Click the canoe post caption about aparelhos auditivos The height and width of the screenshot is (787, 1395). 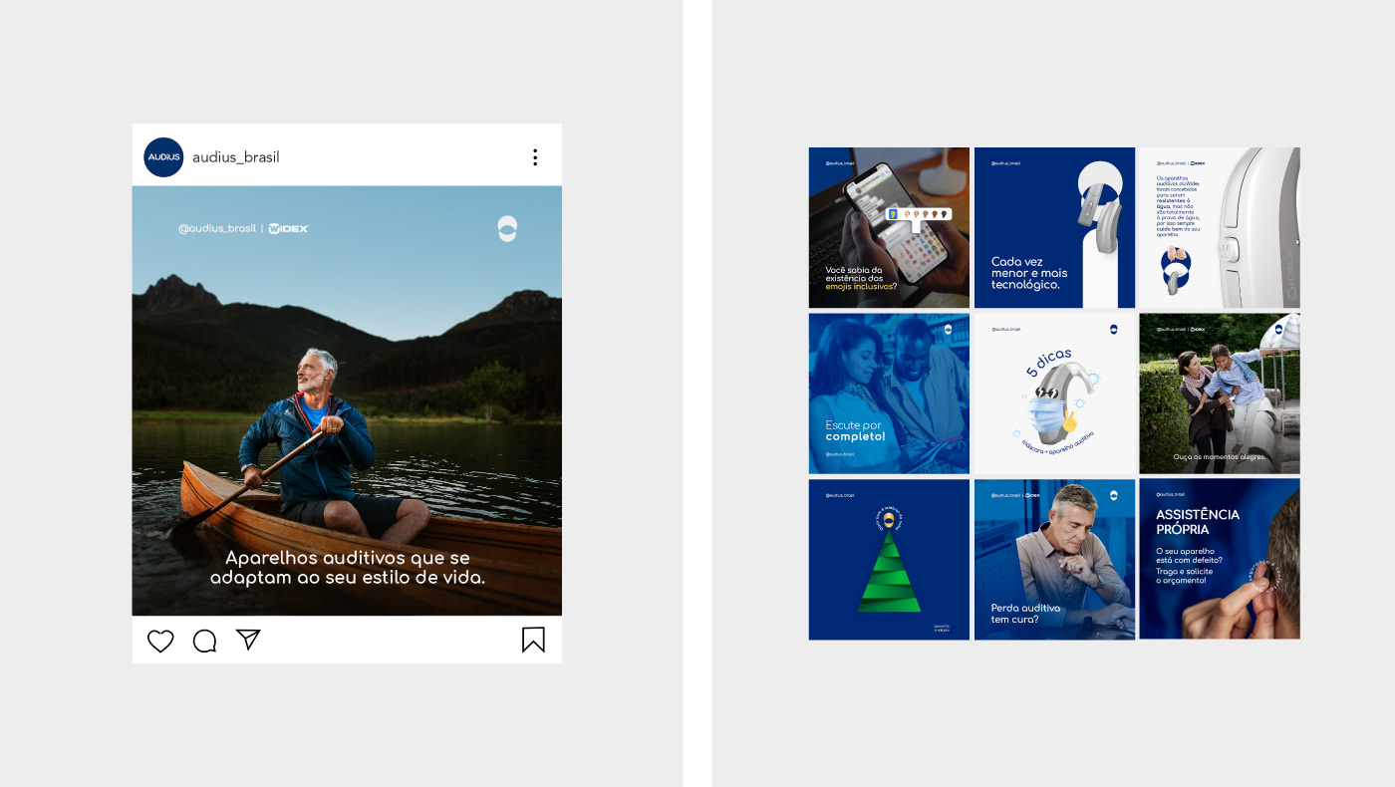coord(347,568)
